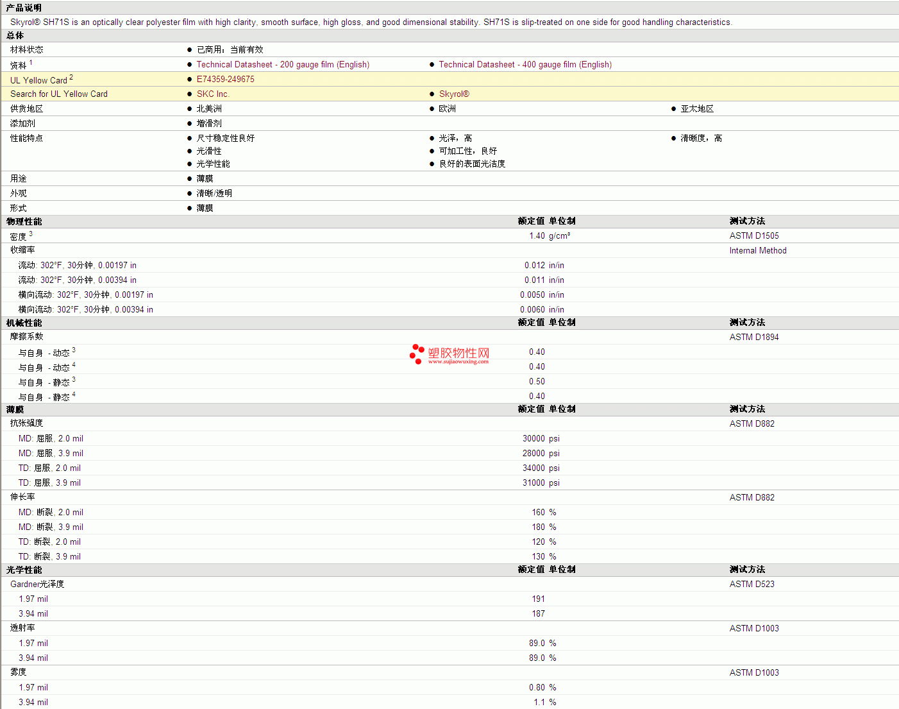Click the 性能特点 row label

point(27,138)
